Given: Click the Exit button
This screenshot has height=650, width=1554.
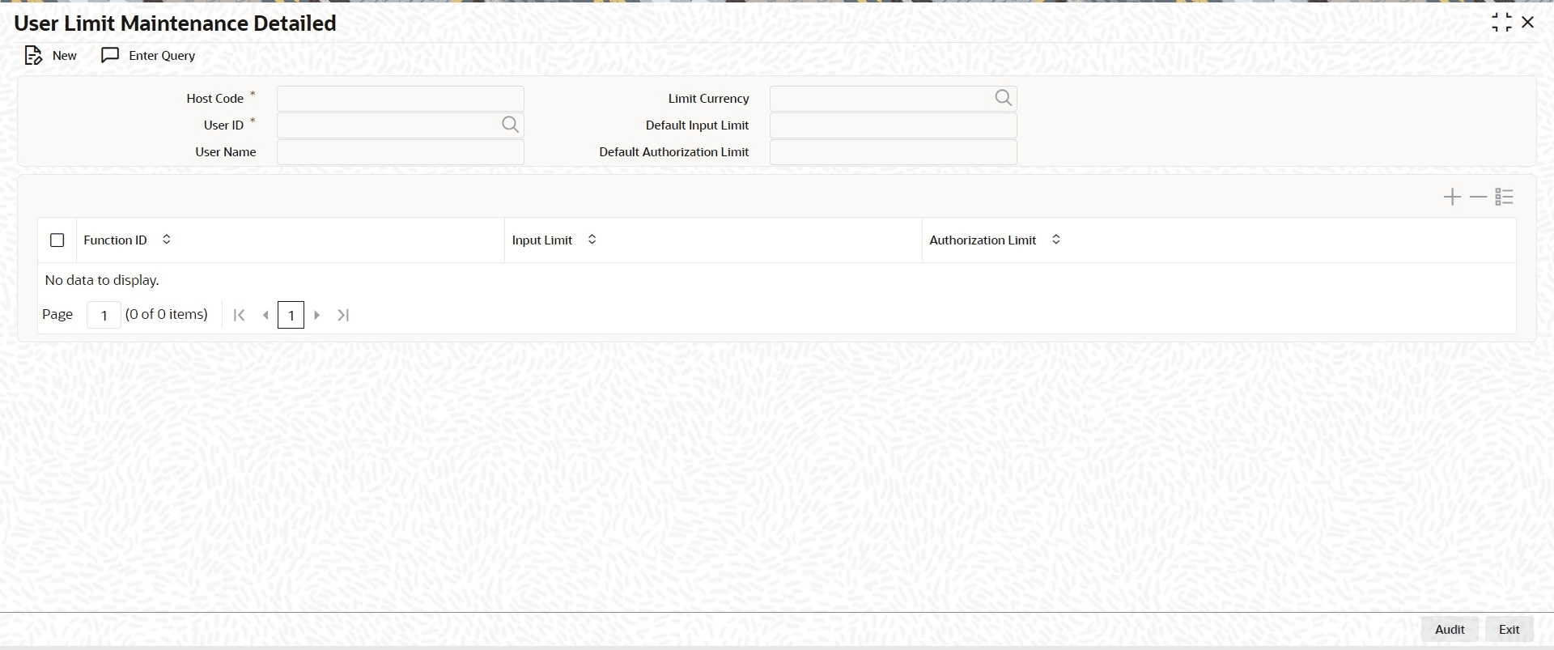Looking at the screenshot, I should (x=1509, y=629).
